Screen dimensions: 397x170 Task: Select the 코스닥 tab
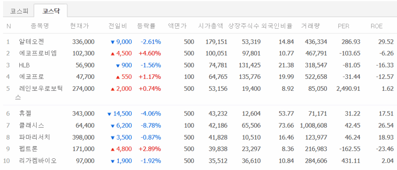pyautogui.click(x=51, y=11)
